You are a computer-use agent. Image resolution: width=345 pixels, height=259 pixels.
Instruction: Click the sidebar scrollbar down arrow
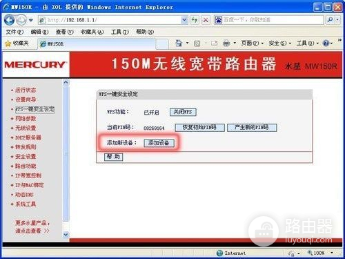click(x=66, y=235)
